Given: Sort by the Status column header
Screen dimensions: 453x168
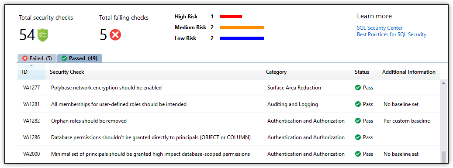Looking at the screenshot, I should [x=362, y=72].
